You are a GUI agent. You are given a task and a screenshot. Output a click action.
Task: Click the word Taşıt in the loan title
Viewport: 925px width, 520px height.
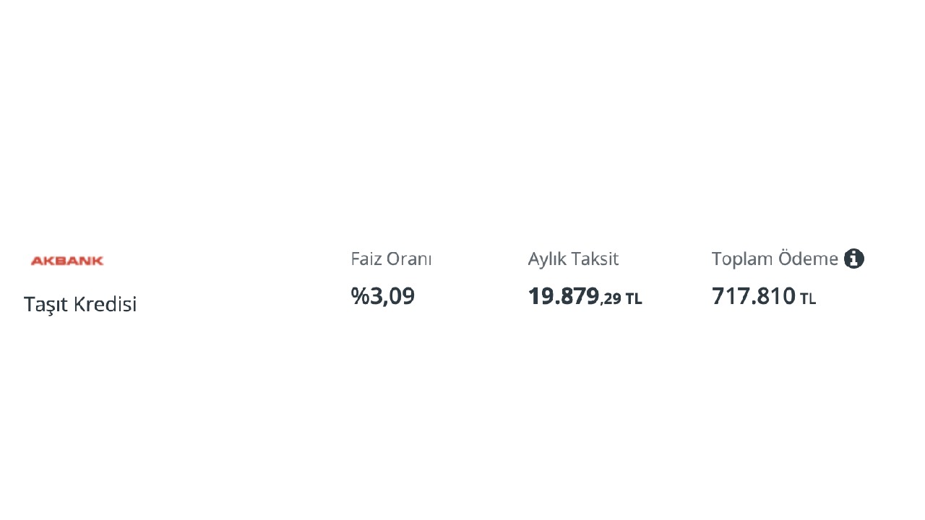click(46, 304)
